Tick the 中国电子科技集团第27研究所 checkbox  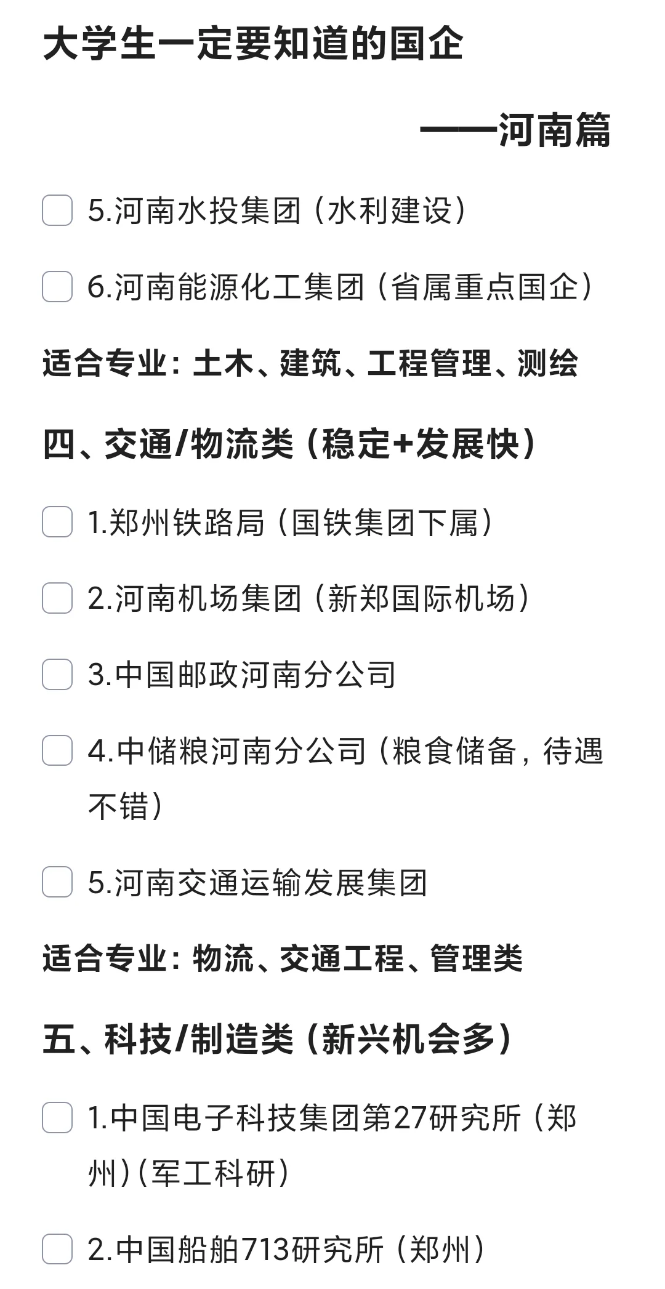57,1118
